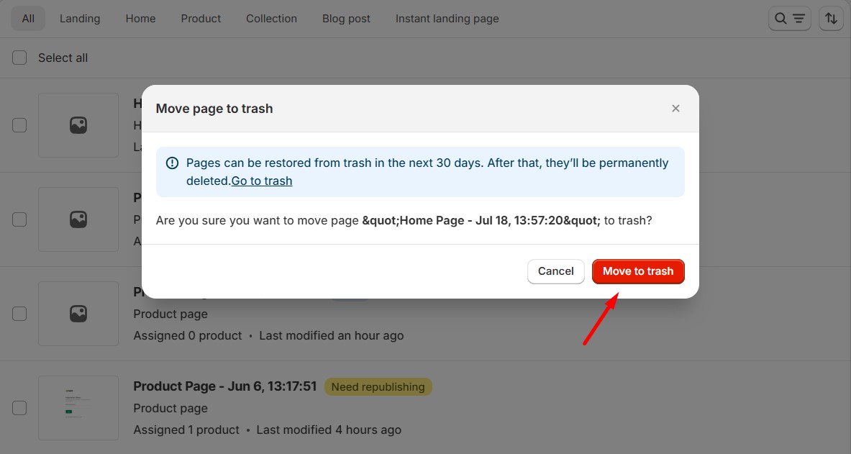Follow the Go to trash link
Screen dimensions: 851x454
[x=262, y=181]
